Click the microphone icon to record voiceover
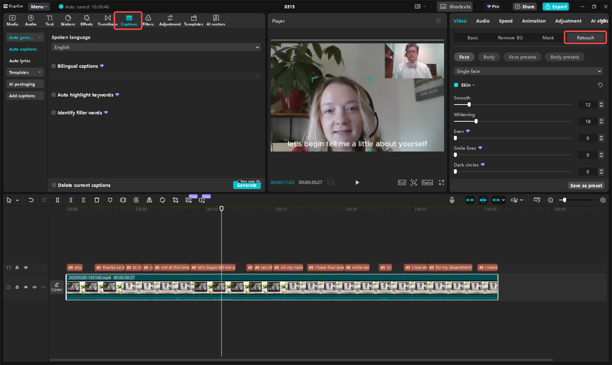This screenshot has width=612, height=365. [x=452, y=200]
